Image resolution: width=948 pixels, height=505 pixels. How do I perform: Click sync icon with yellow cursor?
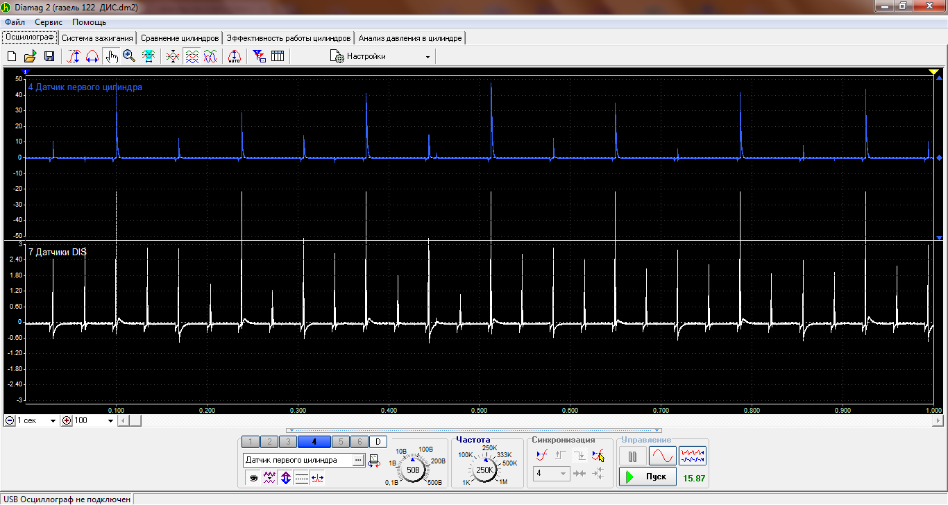[598, 456]
